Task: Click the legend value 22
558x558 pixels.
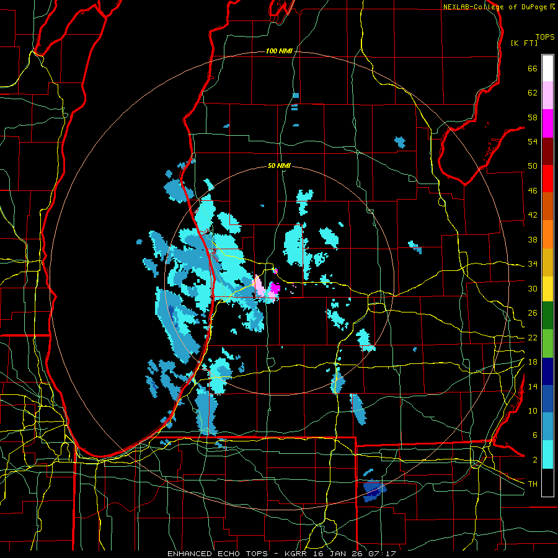Action: coord(533,337)
